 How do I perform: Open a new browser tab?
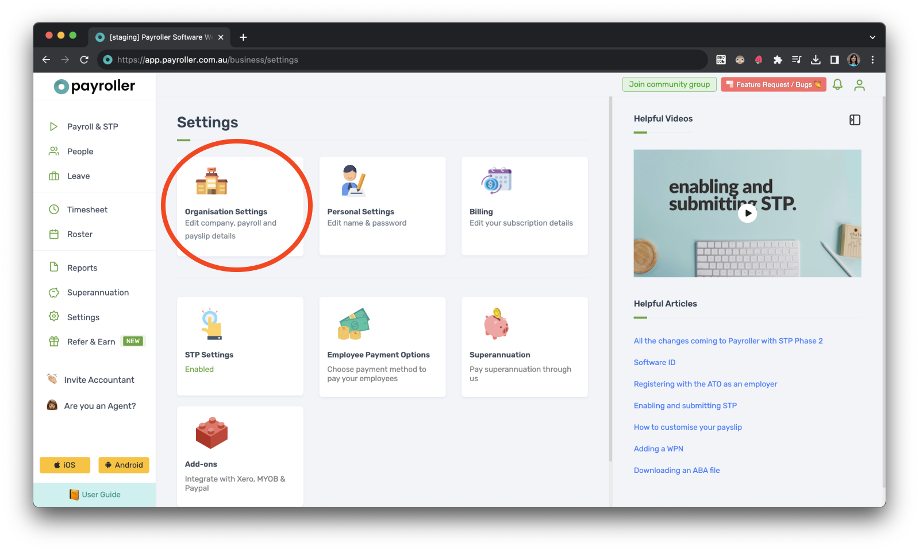243,37
